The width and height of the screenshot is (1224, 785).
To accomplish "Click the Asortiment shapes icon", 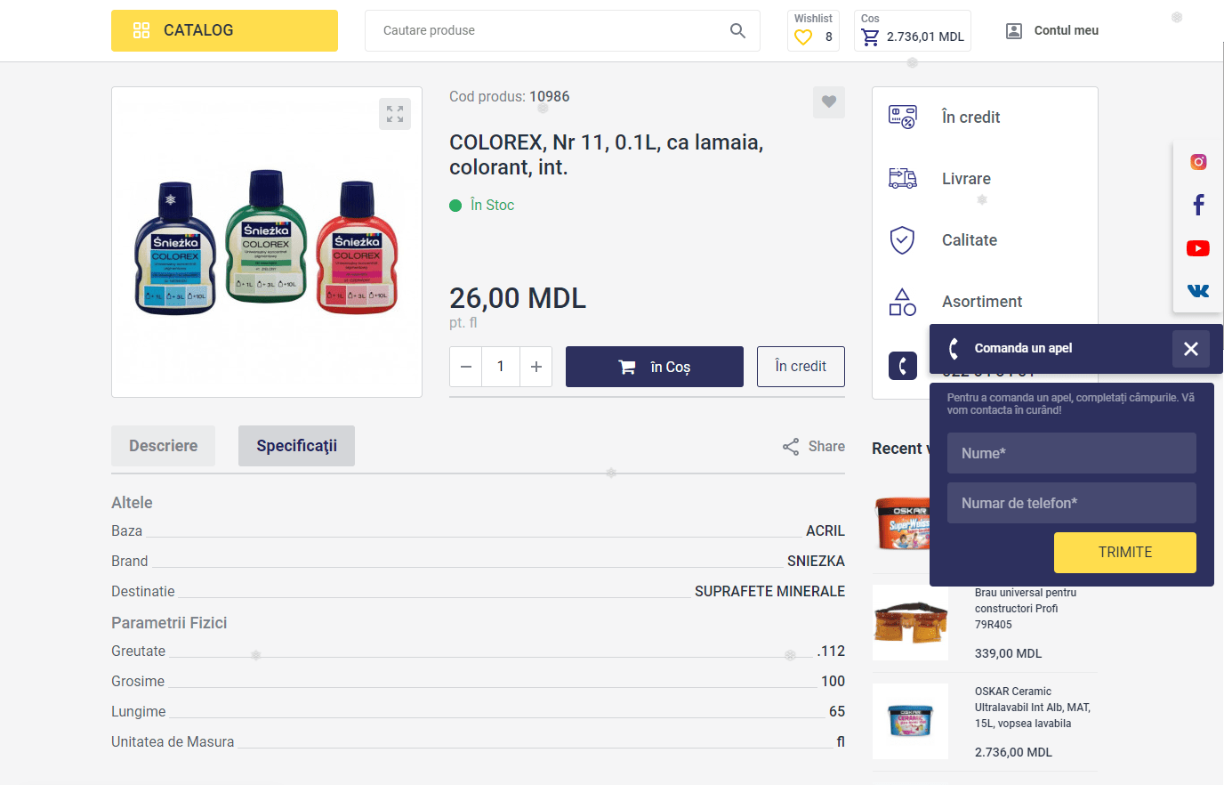I will (903, 302).
